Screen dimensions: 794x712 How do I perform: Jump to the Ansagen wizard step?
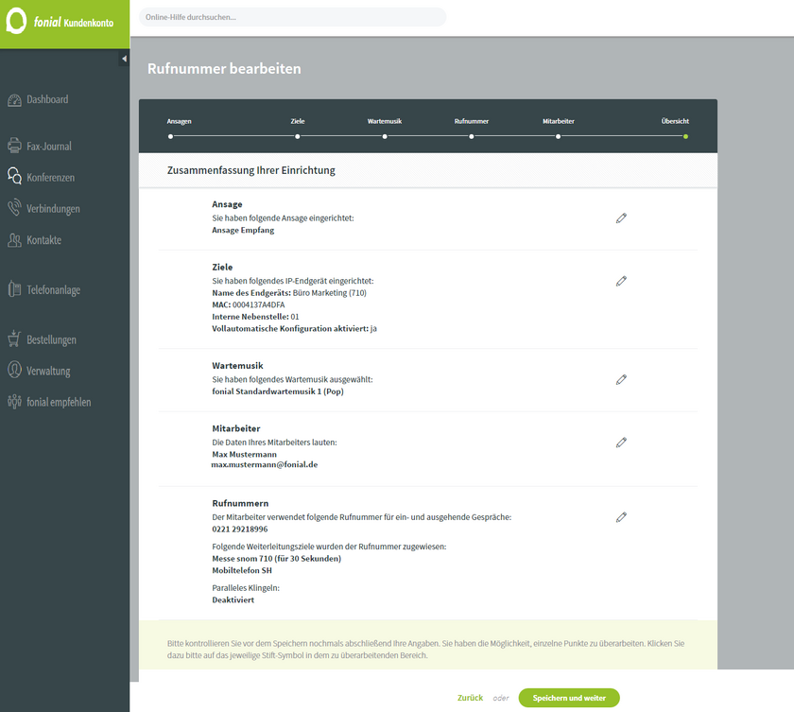click(x=179, y=122)
